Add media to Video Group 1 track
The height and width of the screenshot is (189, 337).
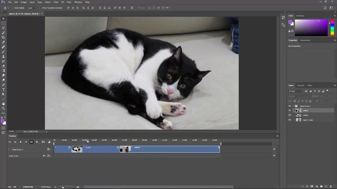click(274, 149)
